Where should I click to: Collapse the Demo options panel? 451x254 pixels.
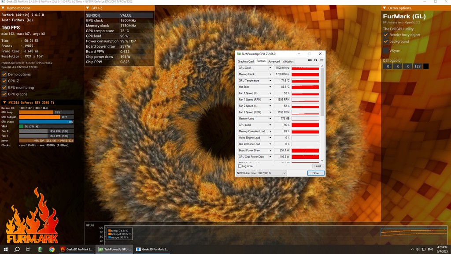coord(384,8)
